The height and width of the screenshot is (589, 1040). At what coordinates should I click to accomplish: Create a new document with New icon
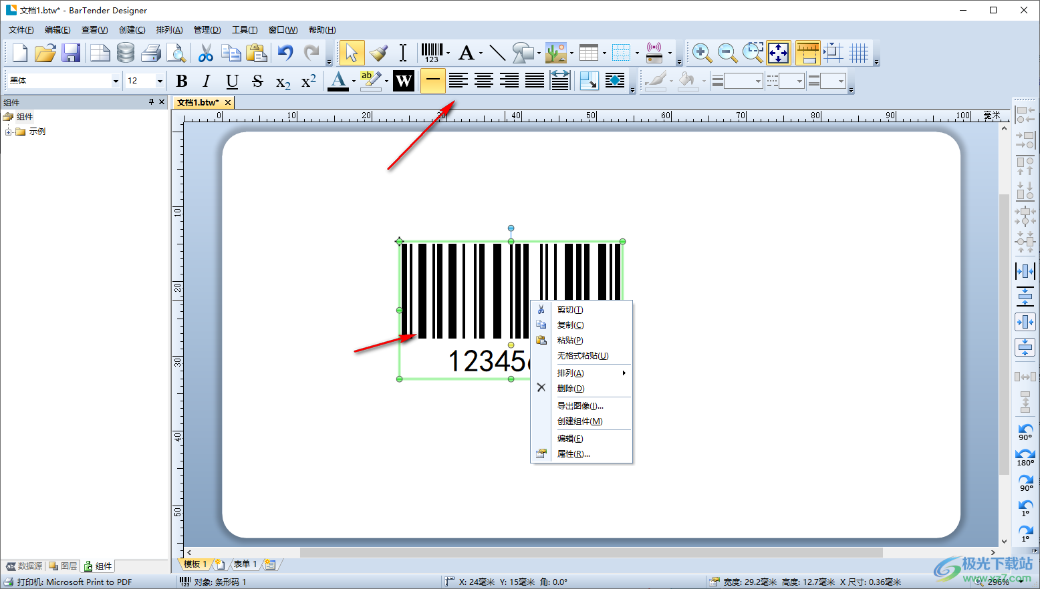(x=20, y=53)
